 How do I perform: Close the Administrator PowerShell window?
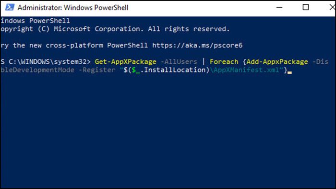point(332,7)
